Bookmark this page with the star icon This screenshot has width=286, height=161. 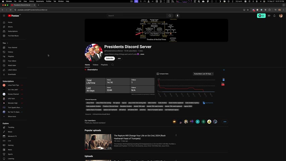[x=248, y=10]
